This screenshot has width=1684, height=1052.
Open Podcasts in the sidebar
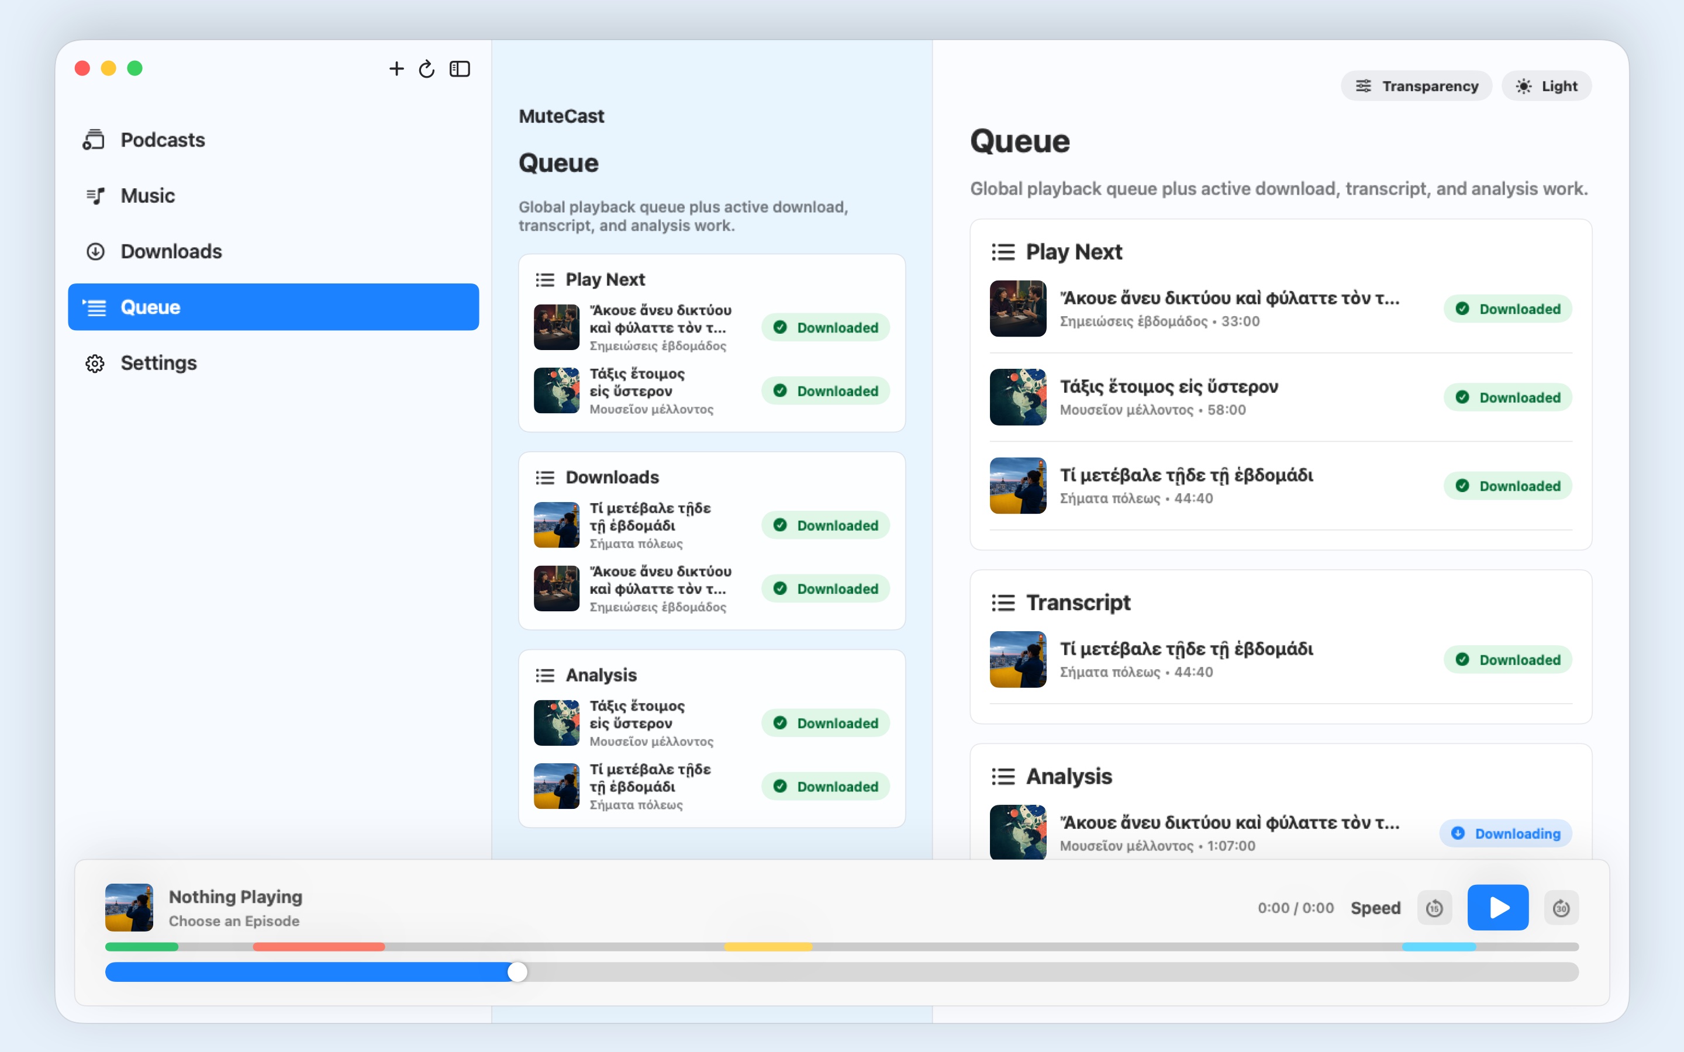click(274, 140)
